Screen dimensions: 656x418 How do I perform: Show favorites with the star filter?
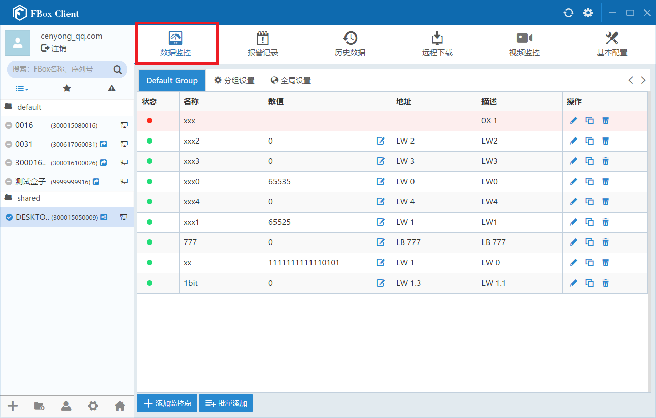(66, 88)
